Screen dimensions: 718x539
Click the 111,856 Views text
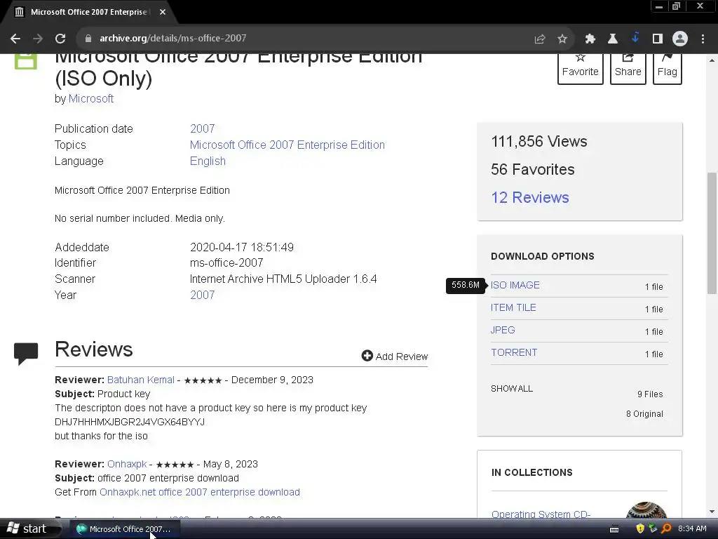tap(539, 142)
